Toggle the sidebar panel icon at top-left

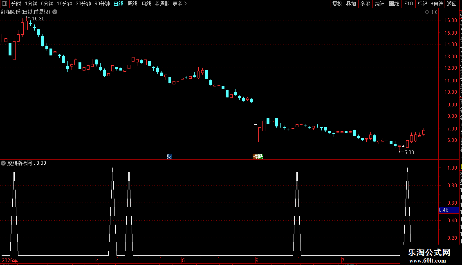[x=4, y=4]
